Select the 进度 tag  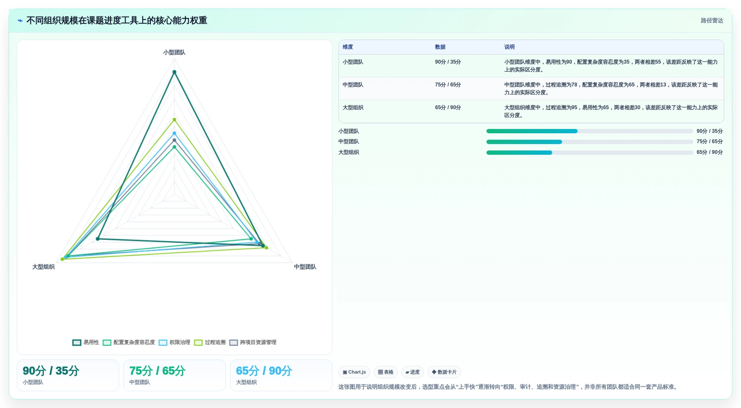point(412,372)
